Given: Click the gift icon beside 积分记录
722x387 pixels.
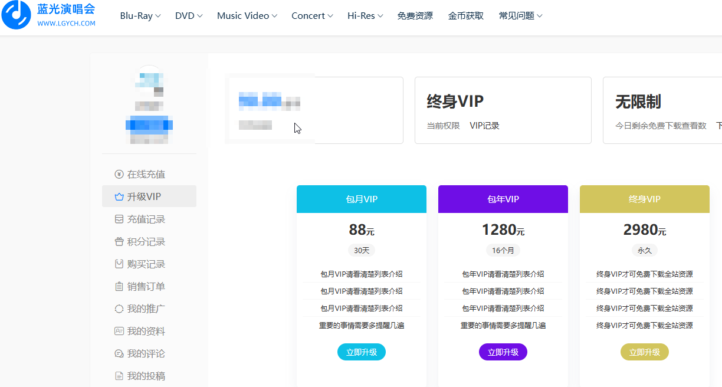Looking at the screenshot, I should click(119, 242).
